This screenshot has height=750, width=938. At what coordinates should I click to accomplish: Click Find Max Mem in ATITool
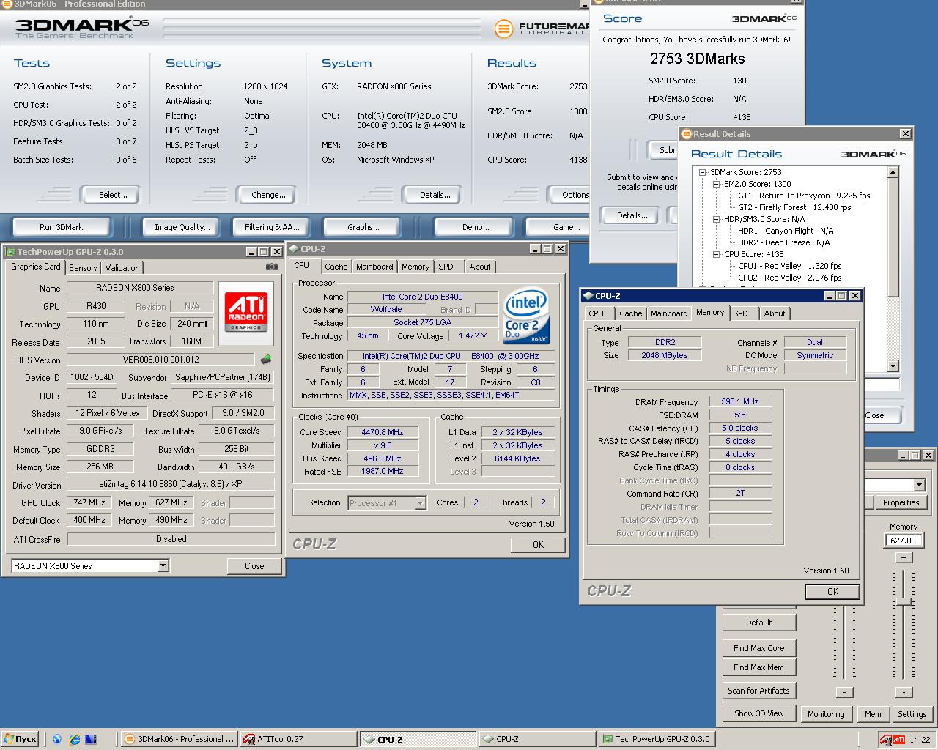pos(758,667)
